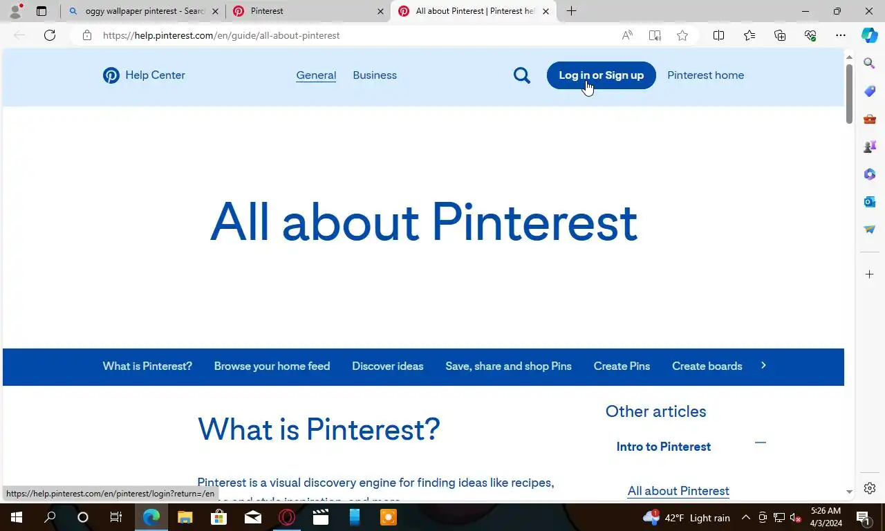885x531 pixels.
Task: Jump to Discover ideas section
Action: [x=387, y=366]
